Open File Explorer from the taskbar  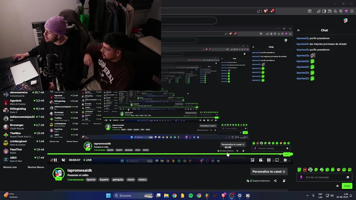(x=166, y=196)
